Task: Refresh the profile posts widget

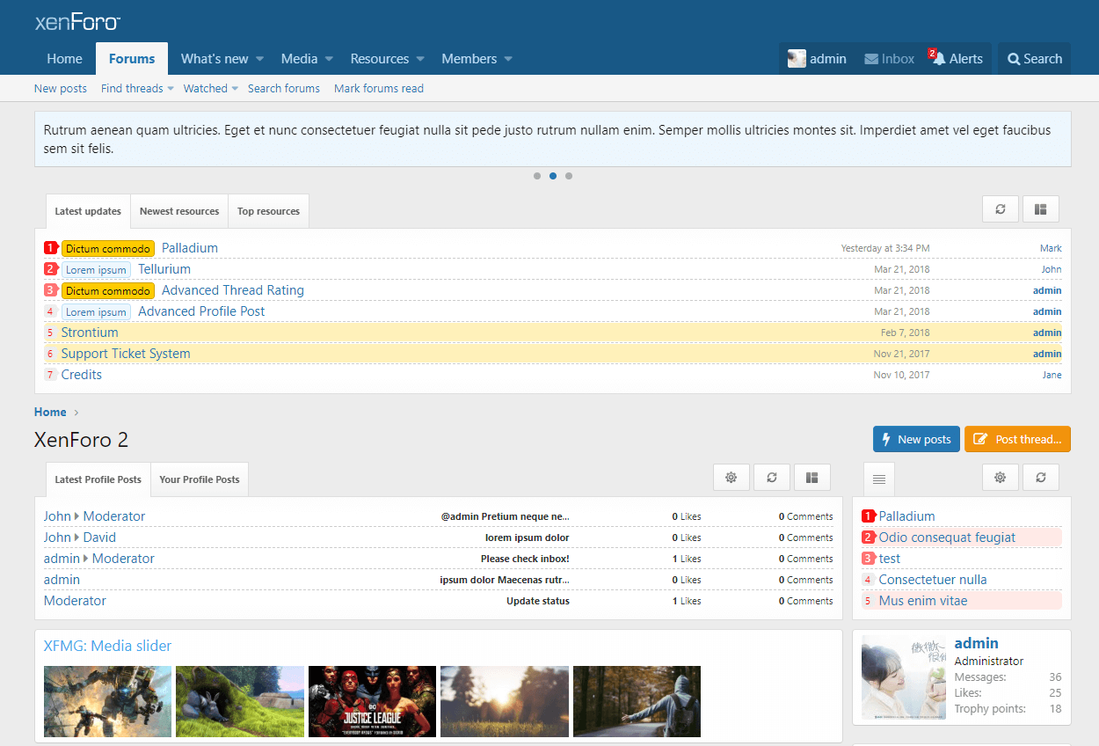Action: point(772,477)
